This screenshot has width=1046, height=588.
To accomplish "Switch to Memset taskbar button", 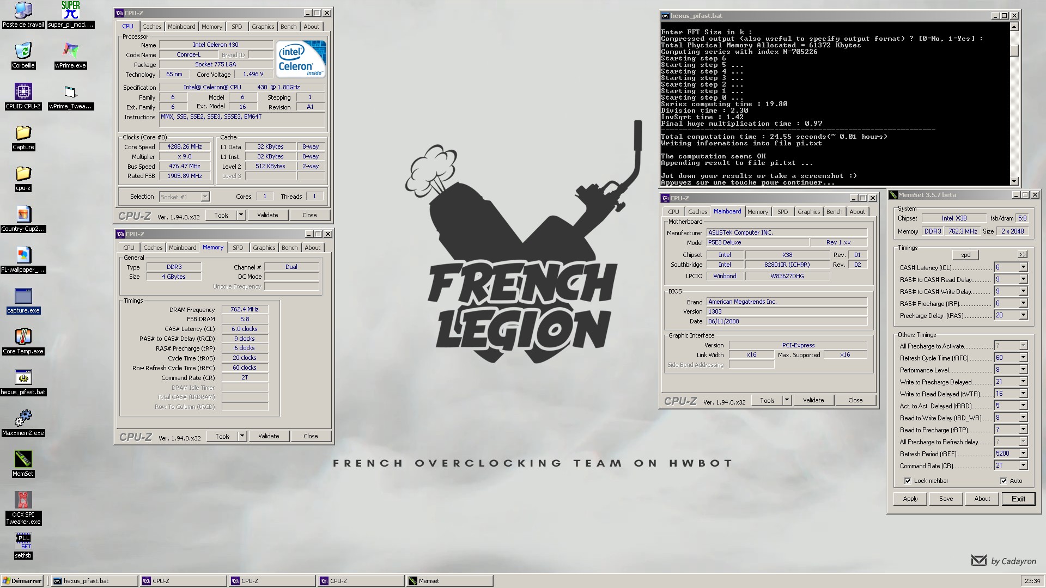I will pos(449,581).
